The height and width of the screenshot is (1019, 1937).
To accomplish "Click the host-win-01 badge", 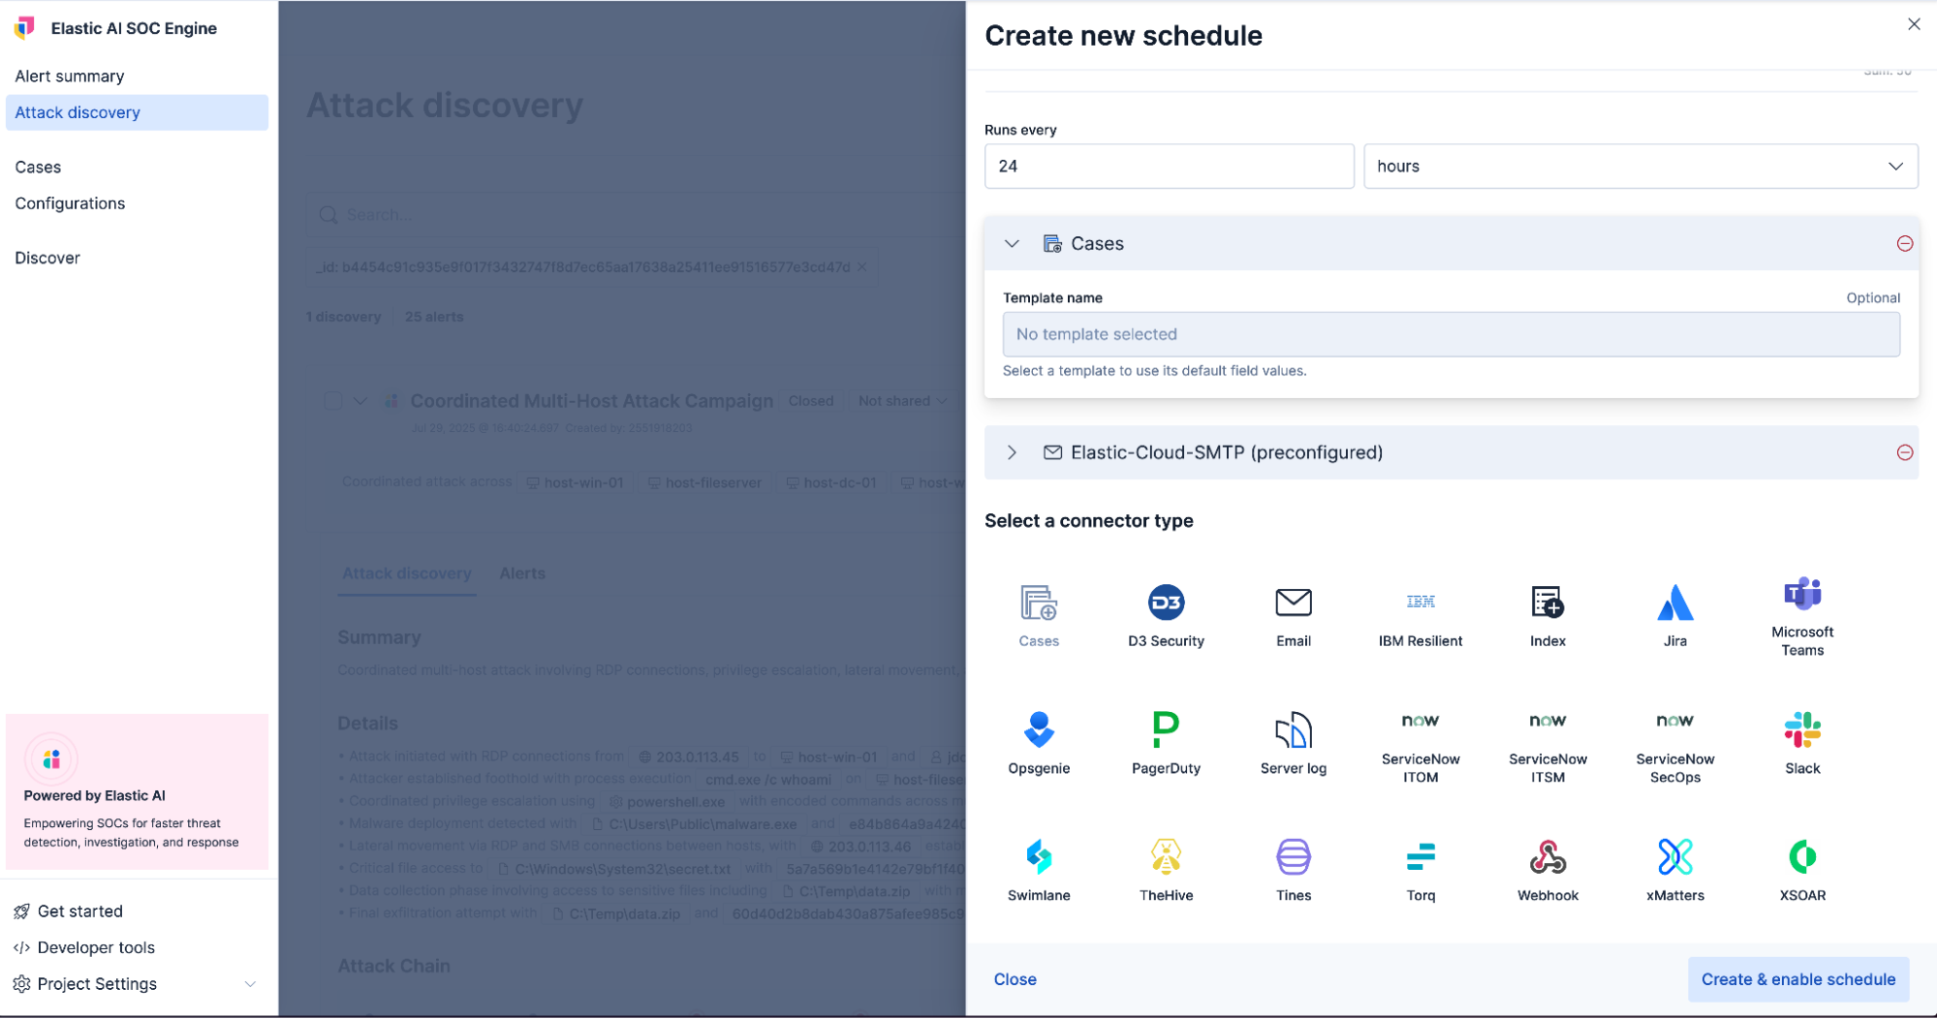I will point(576,482).
